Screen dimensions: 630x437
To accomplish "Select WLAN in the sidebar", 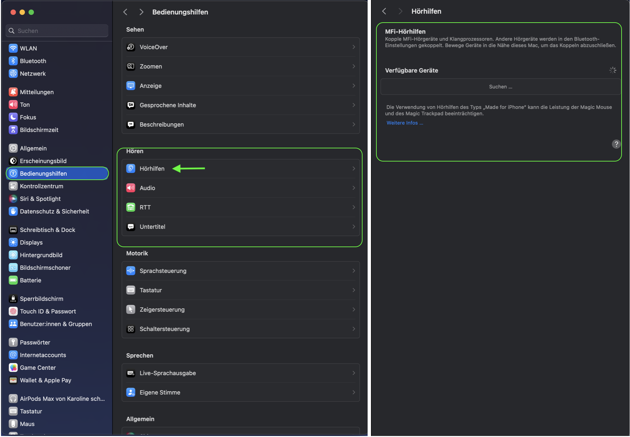I will [x=28, y=49].
